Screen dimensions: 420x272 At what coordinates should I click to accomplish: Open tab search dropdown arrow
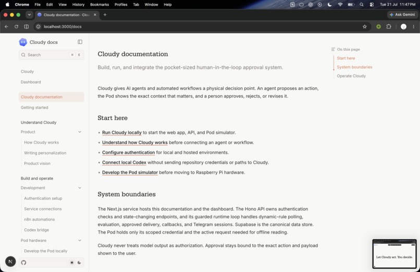click(29, 15)
